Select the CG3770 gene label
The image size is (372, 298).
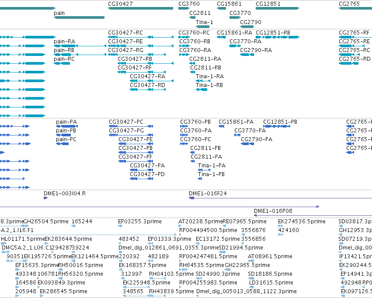pyautogui.click(x=240, y=13)
